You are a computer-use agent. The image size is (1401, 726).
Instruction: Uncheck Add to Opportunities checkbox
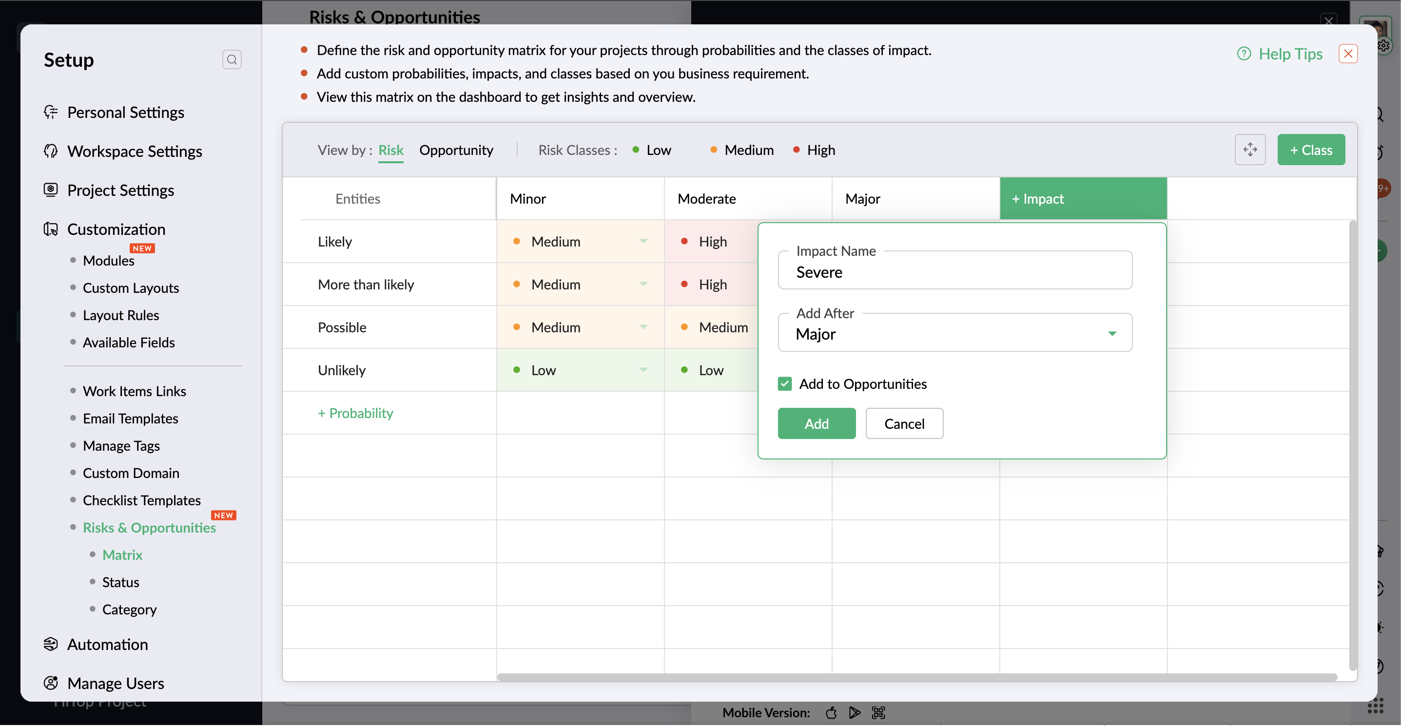[x=784, y=383]
